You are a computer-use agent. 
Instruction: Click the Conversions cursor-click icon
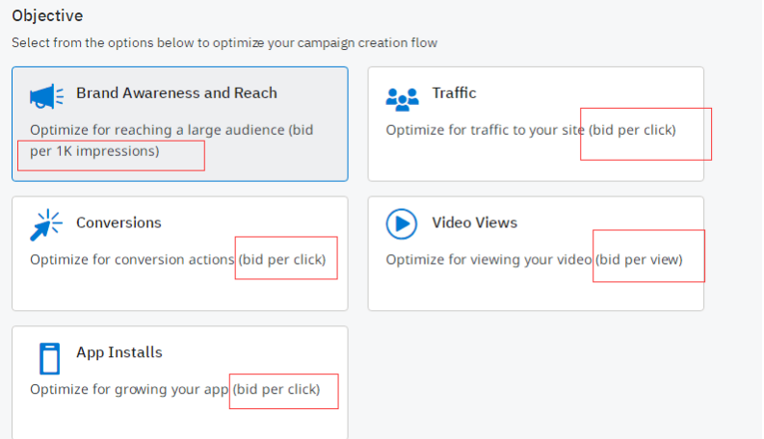coord(45,224)
